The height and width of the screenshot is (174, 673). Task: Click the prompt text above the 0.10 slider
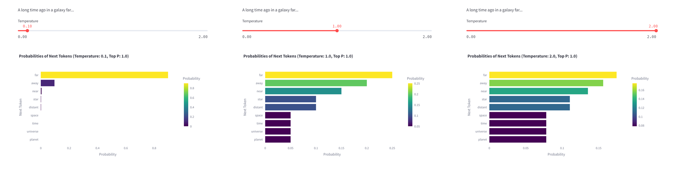click(x=46, y=10)
